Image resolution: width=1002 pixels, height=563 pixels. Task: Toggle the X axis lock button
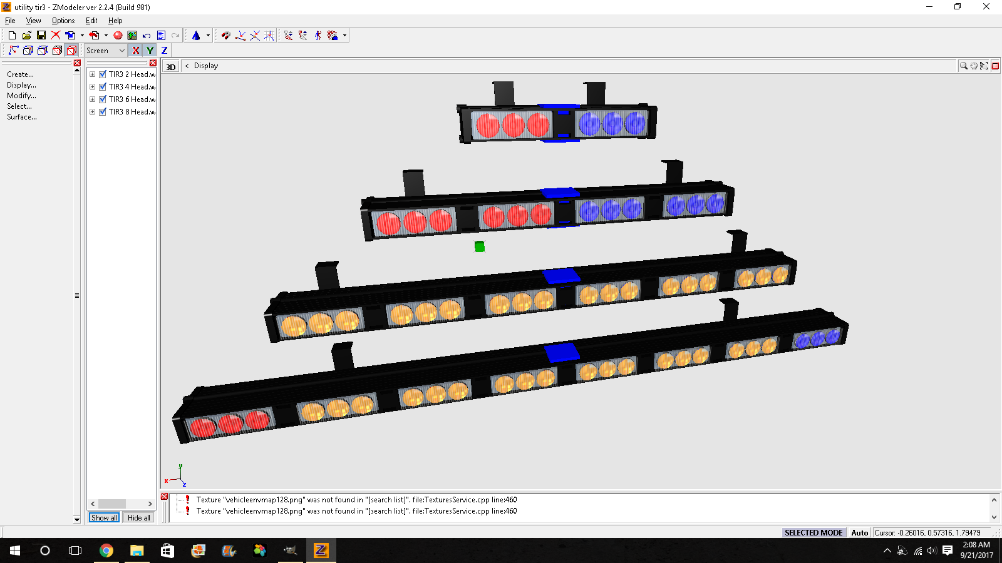coord(136,51)
